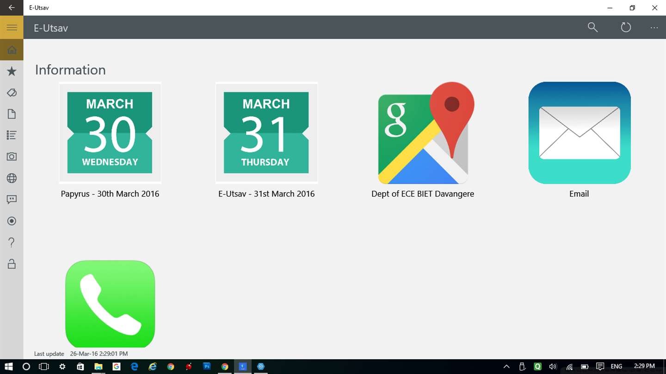Open the question mark help icon
The image size is (666, 374).
pos(12,242)
